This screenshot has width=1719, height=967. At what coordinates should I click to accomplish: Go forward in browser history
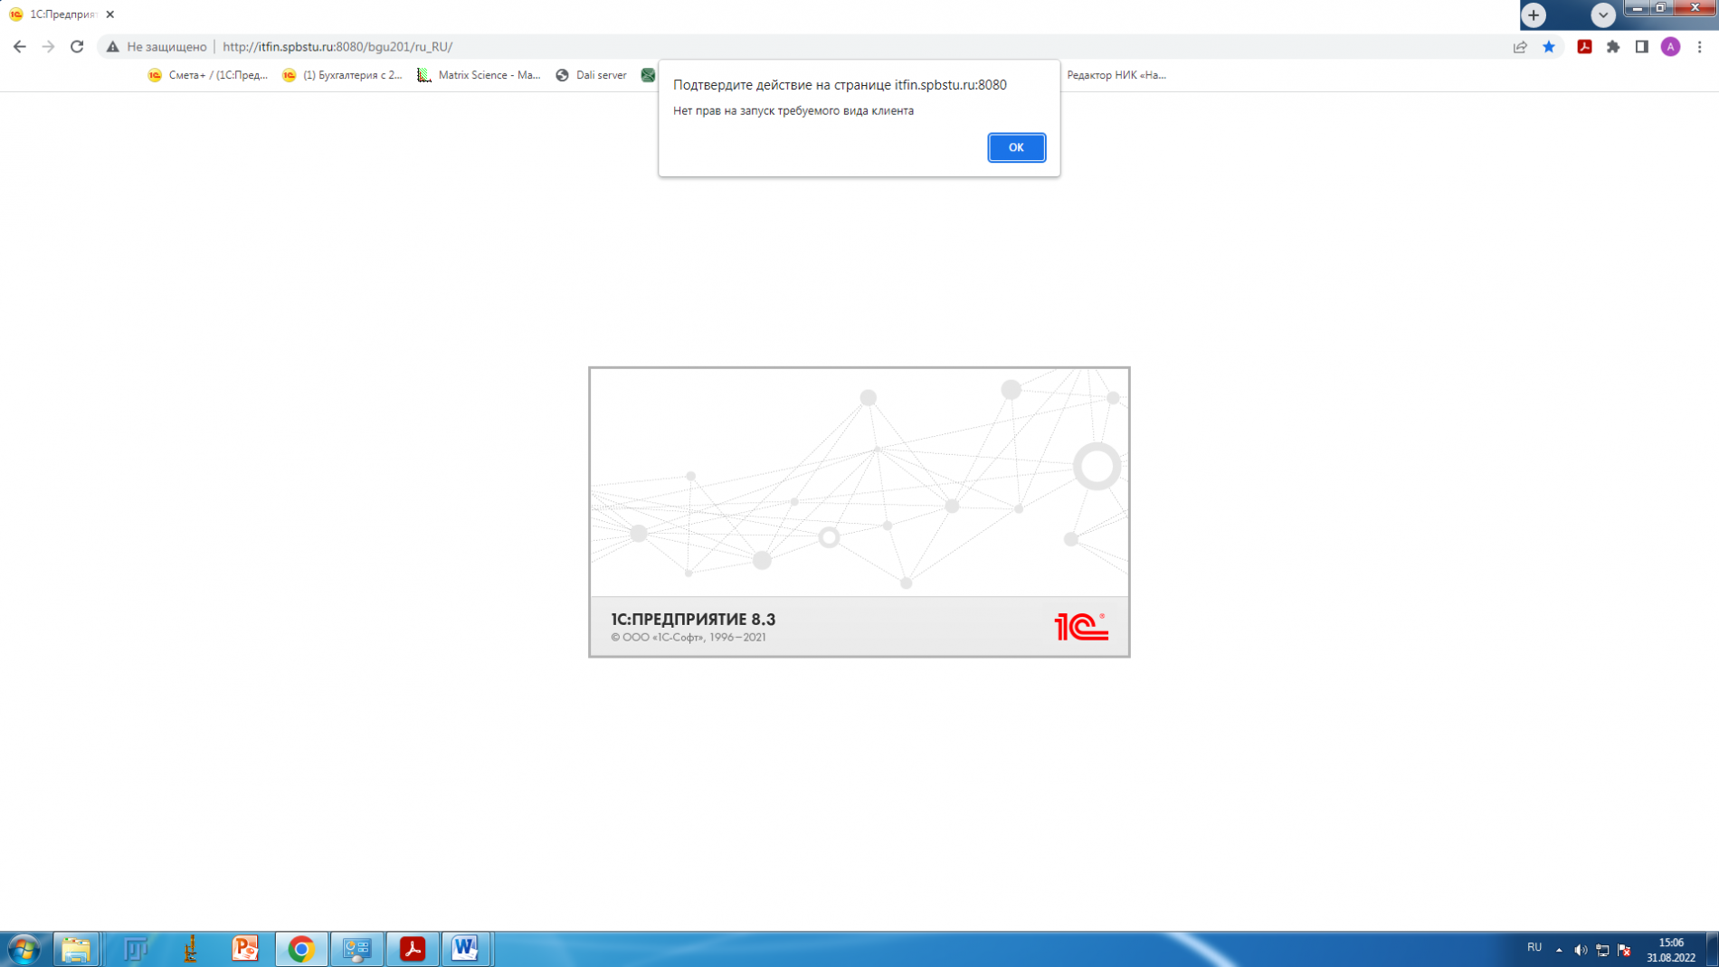coord(49,47)
